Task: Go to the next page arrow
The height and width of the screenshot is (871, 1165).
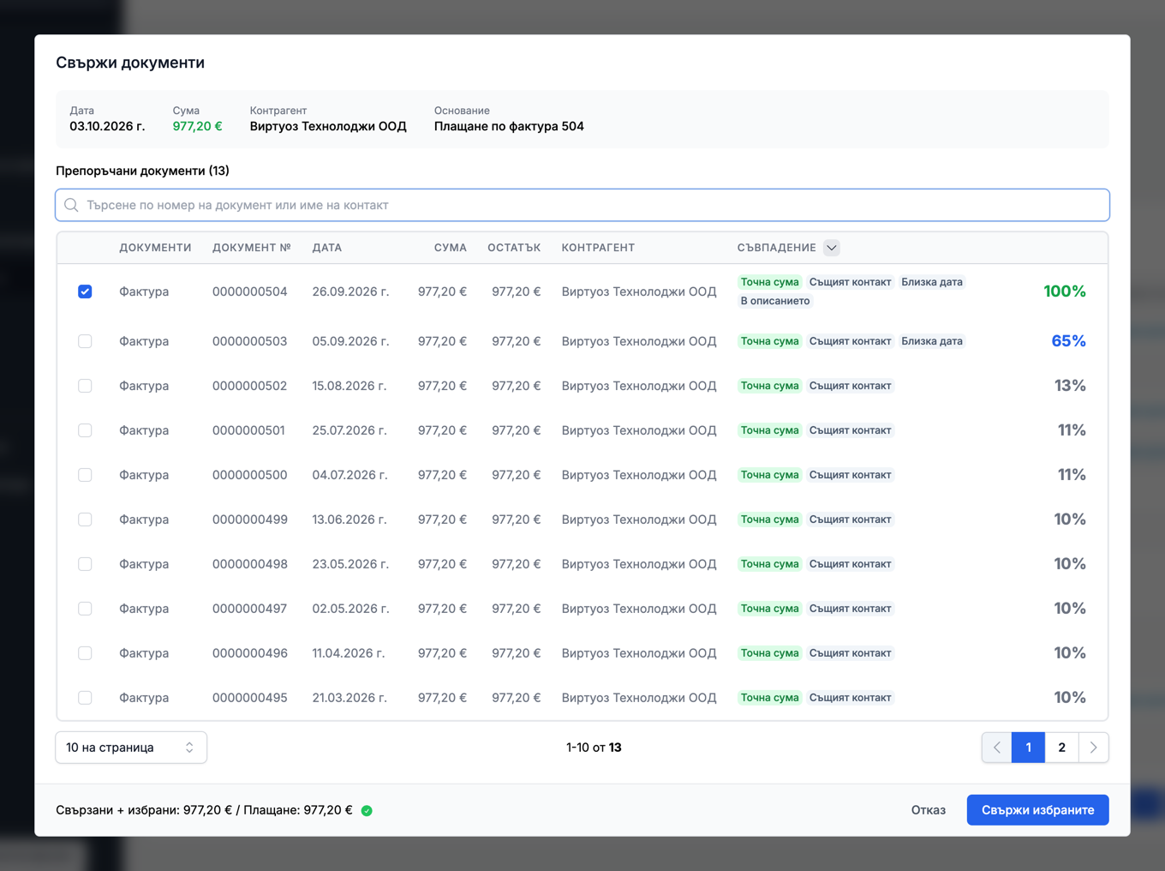Action: coord(1094,748)
